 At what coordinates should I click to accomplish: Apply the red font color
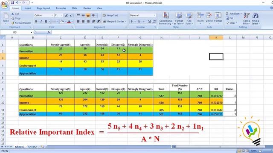(69, 21)
